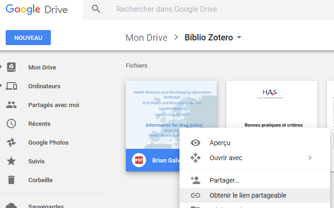
Task: Click the Récents clock icon
Action: (11, 123)
